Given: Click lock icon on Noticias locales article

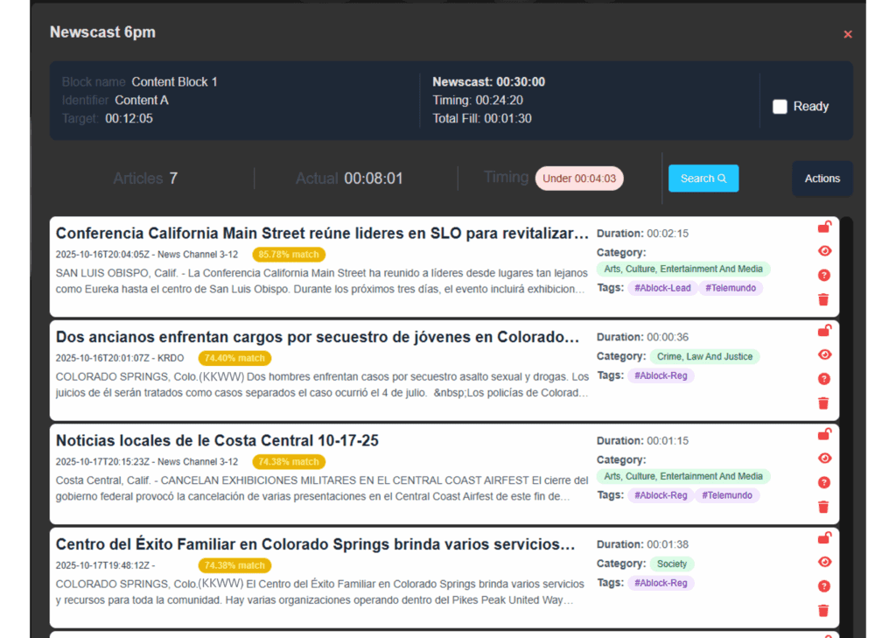Looking at the screenshot, I should (823, 435).
